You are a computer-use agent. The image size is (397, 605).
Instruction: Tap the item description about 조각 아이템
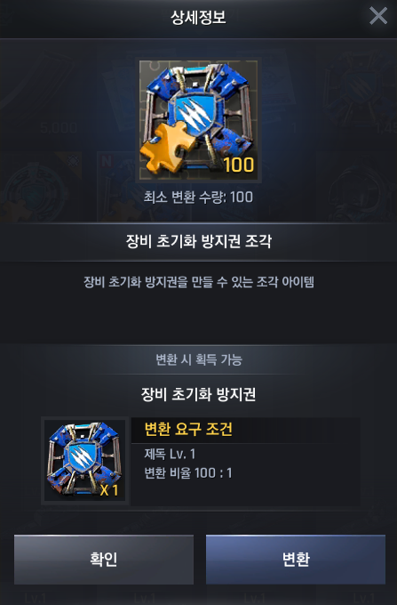[199, 282]
